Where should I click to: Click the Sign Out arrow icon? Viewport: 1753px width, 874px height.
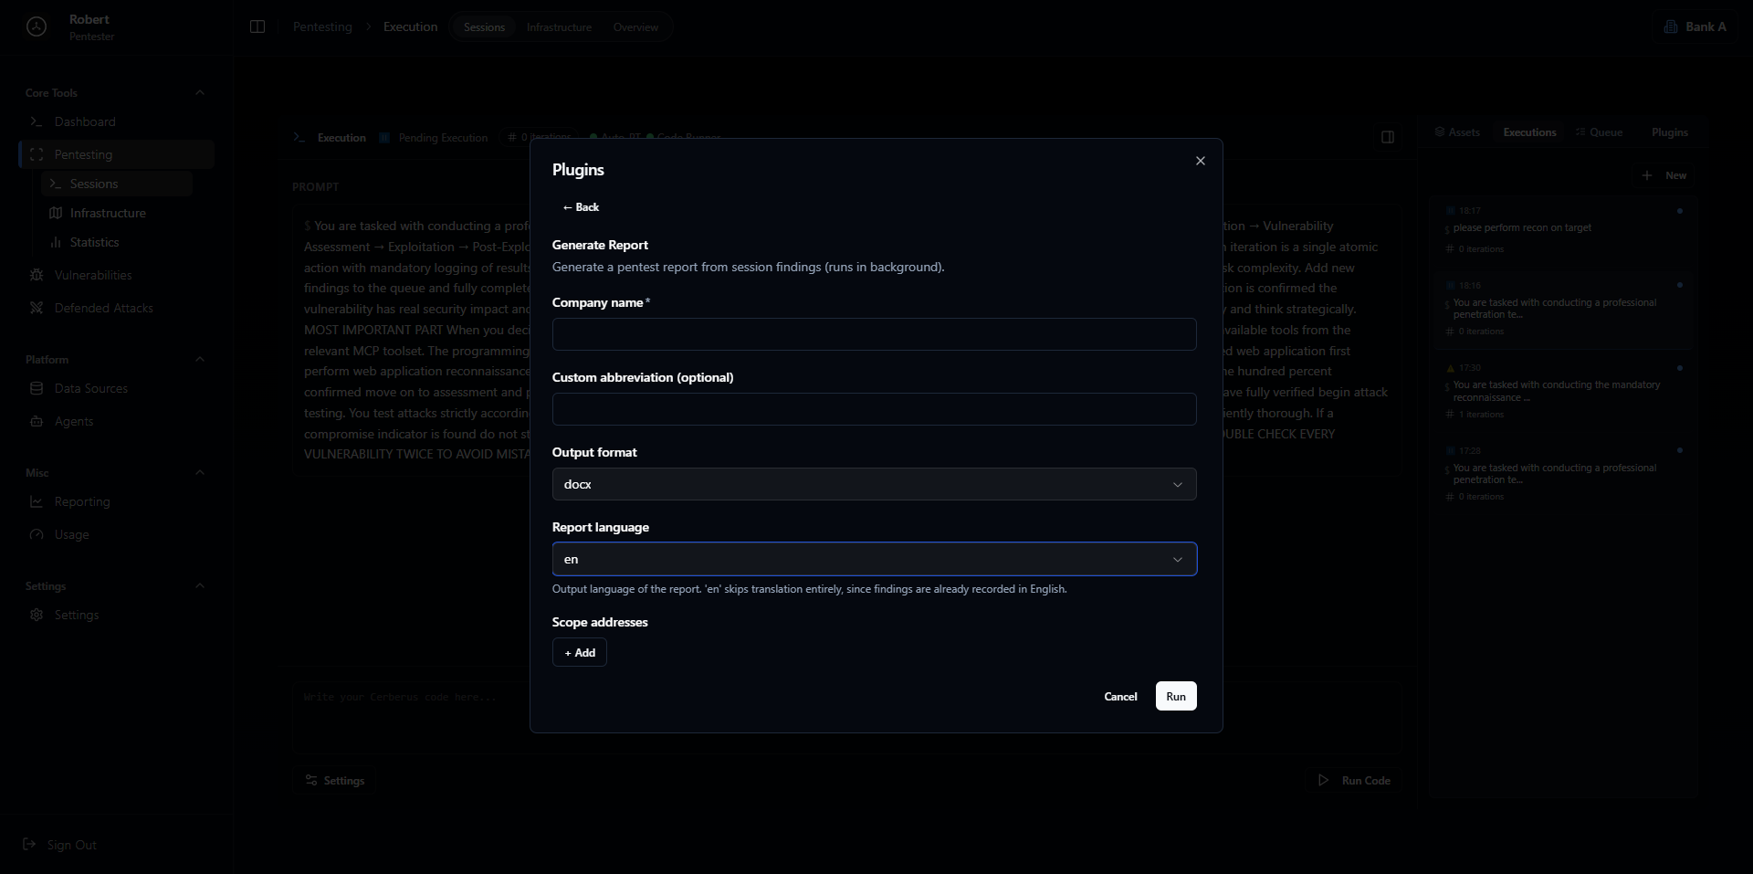click(29, 845)
